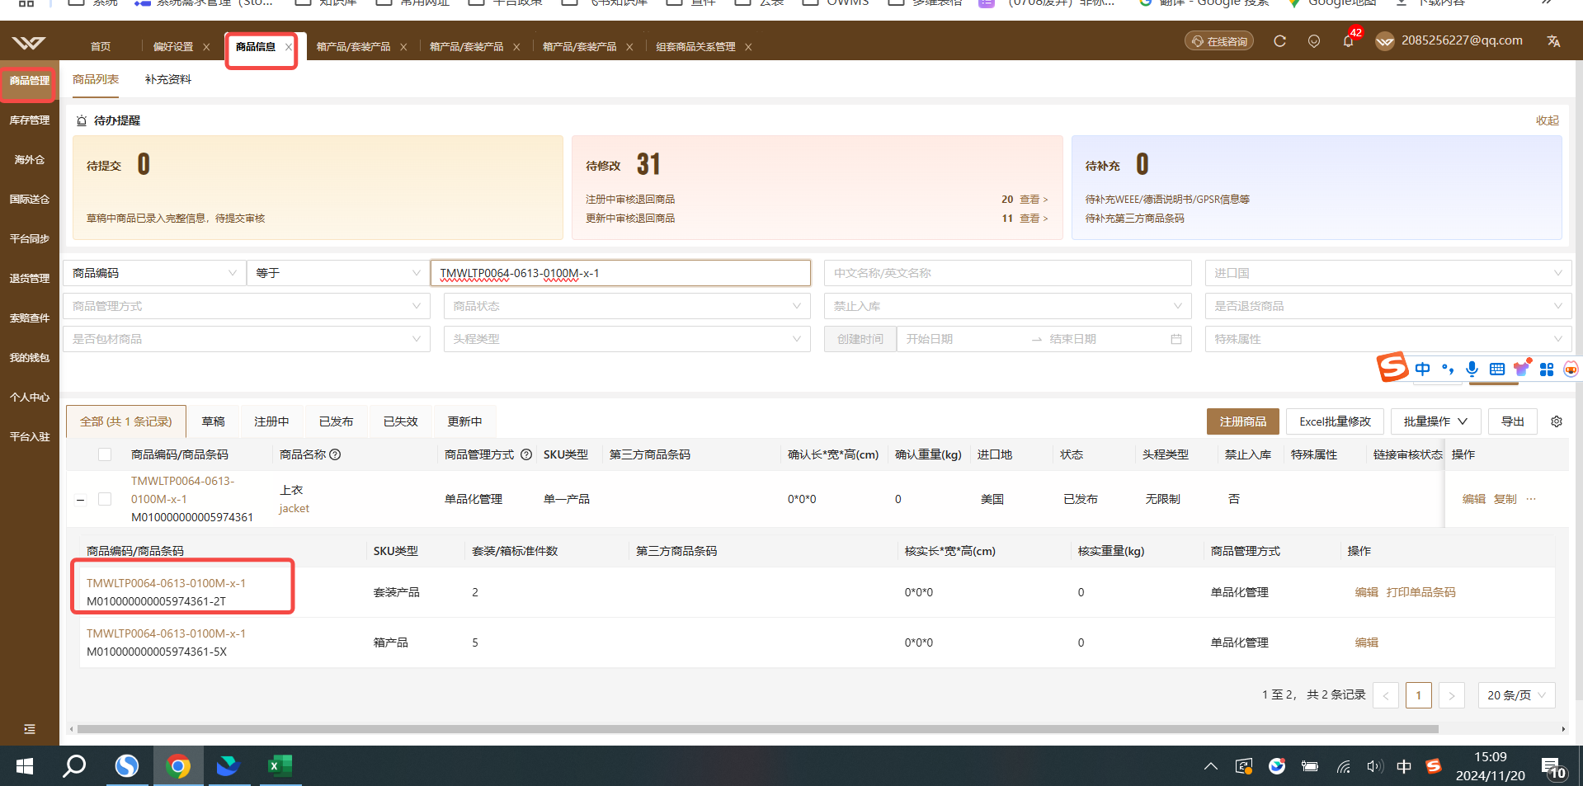Go to next page arrow
1583x786 pixels.
coord(1452,695)
